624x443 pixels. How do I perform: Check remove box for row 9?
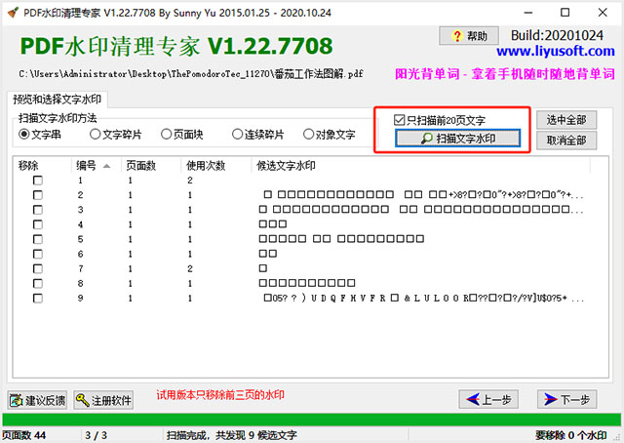[x=38, y=299]
